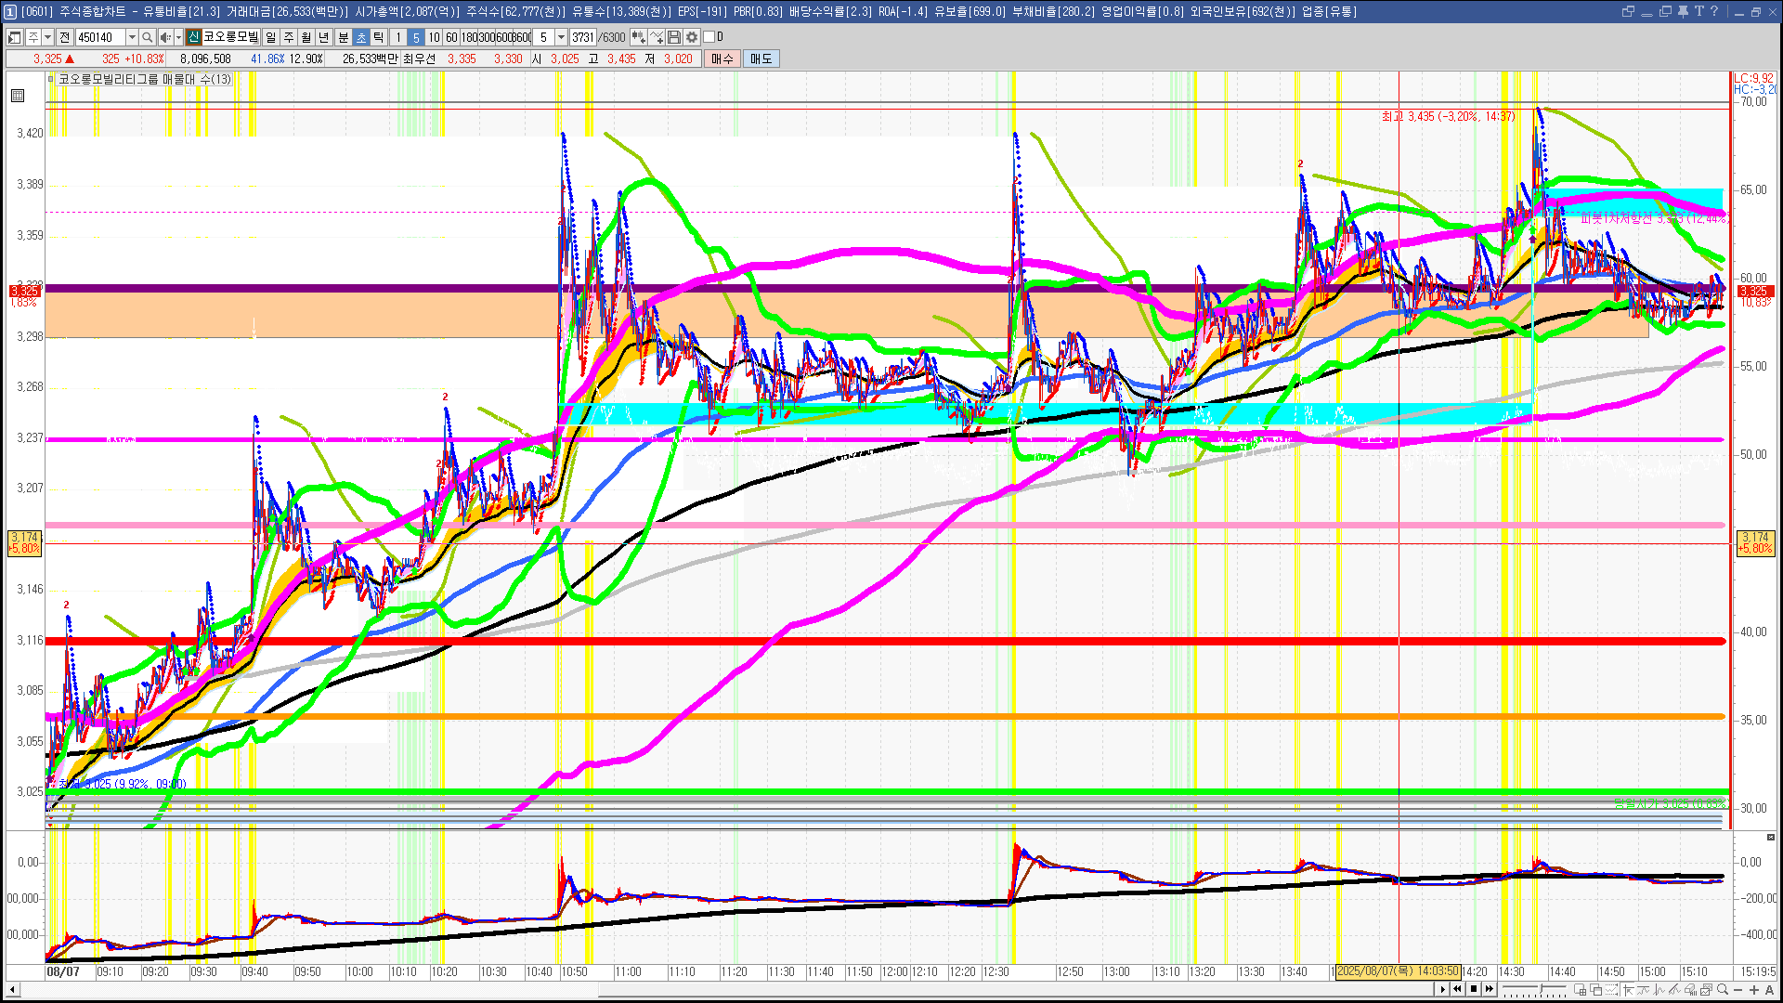The image size is (1783, 1003).
Task: Toggle the D checkbox in the toolbar
Action: (x=709, y=37)
